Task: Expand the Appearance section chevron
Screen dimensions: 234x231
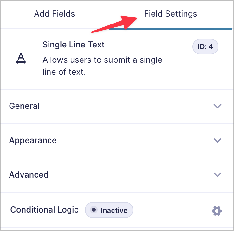Action: click(x=217, y=140)
